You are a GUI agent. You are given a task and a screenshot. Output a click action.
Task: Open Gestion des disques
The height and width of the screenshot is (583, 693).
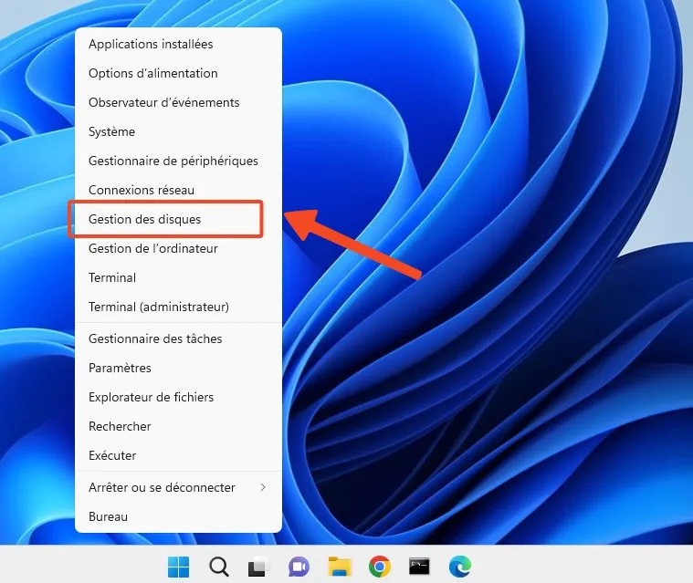pos(179,219)
